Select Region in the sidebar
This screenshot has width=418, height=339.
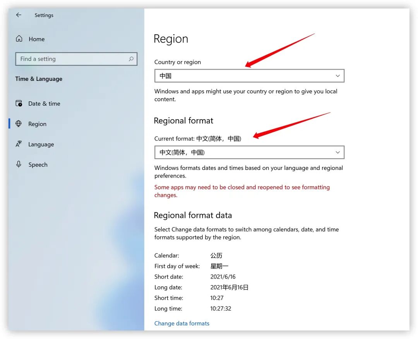pyautogui.click(x=37, y=124)
